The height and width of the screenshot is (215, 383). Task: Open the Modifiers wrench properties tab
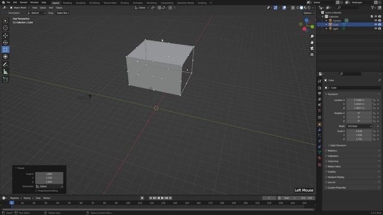point(320,130)
